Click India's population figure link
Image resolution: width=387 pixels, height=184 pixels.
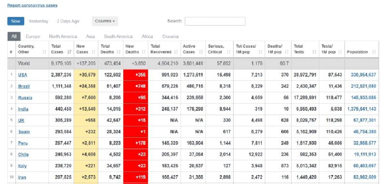[361, 109]
